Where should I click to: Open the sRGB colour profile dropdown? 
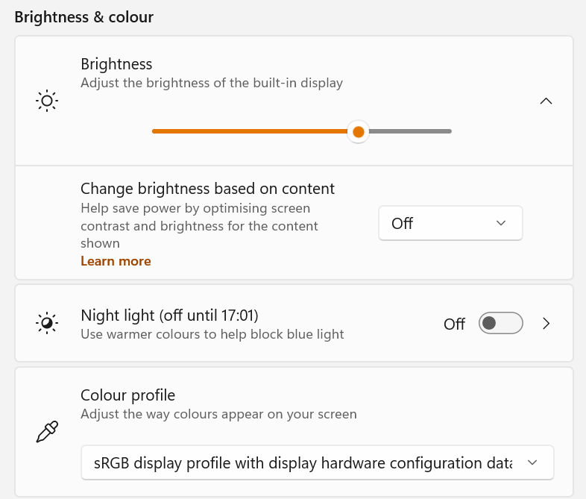[x=317, y=462]
